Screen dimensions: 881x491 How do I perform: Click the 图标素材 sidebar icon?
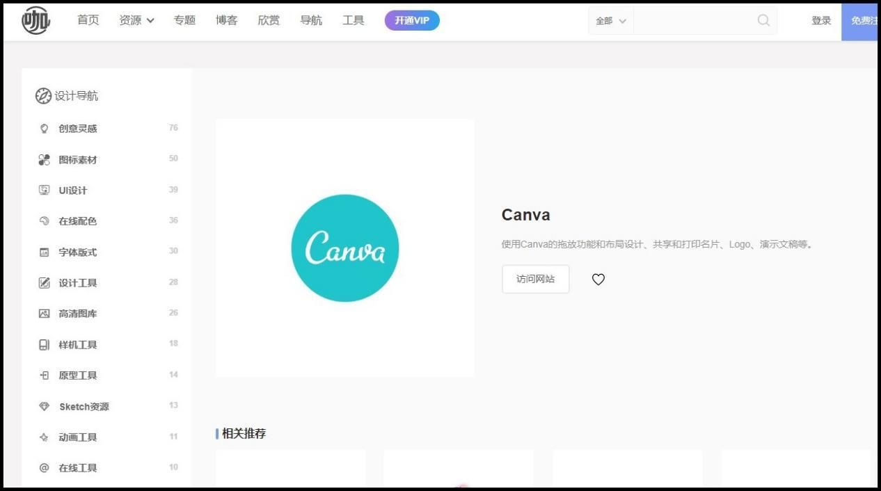pos(45,160)
